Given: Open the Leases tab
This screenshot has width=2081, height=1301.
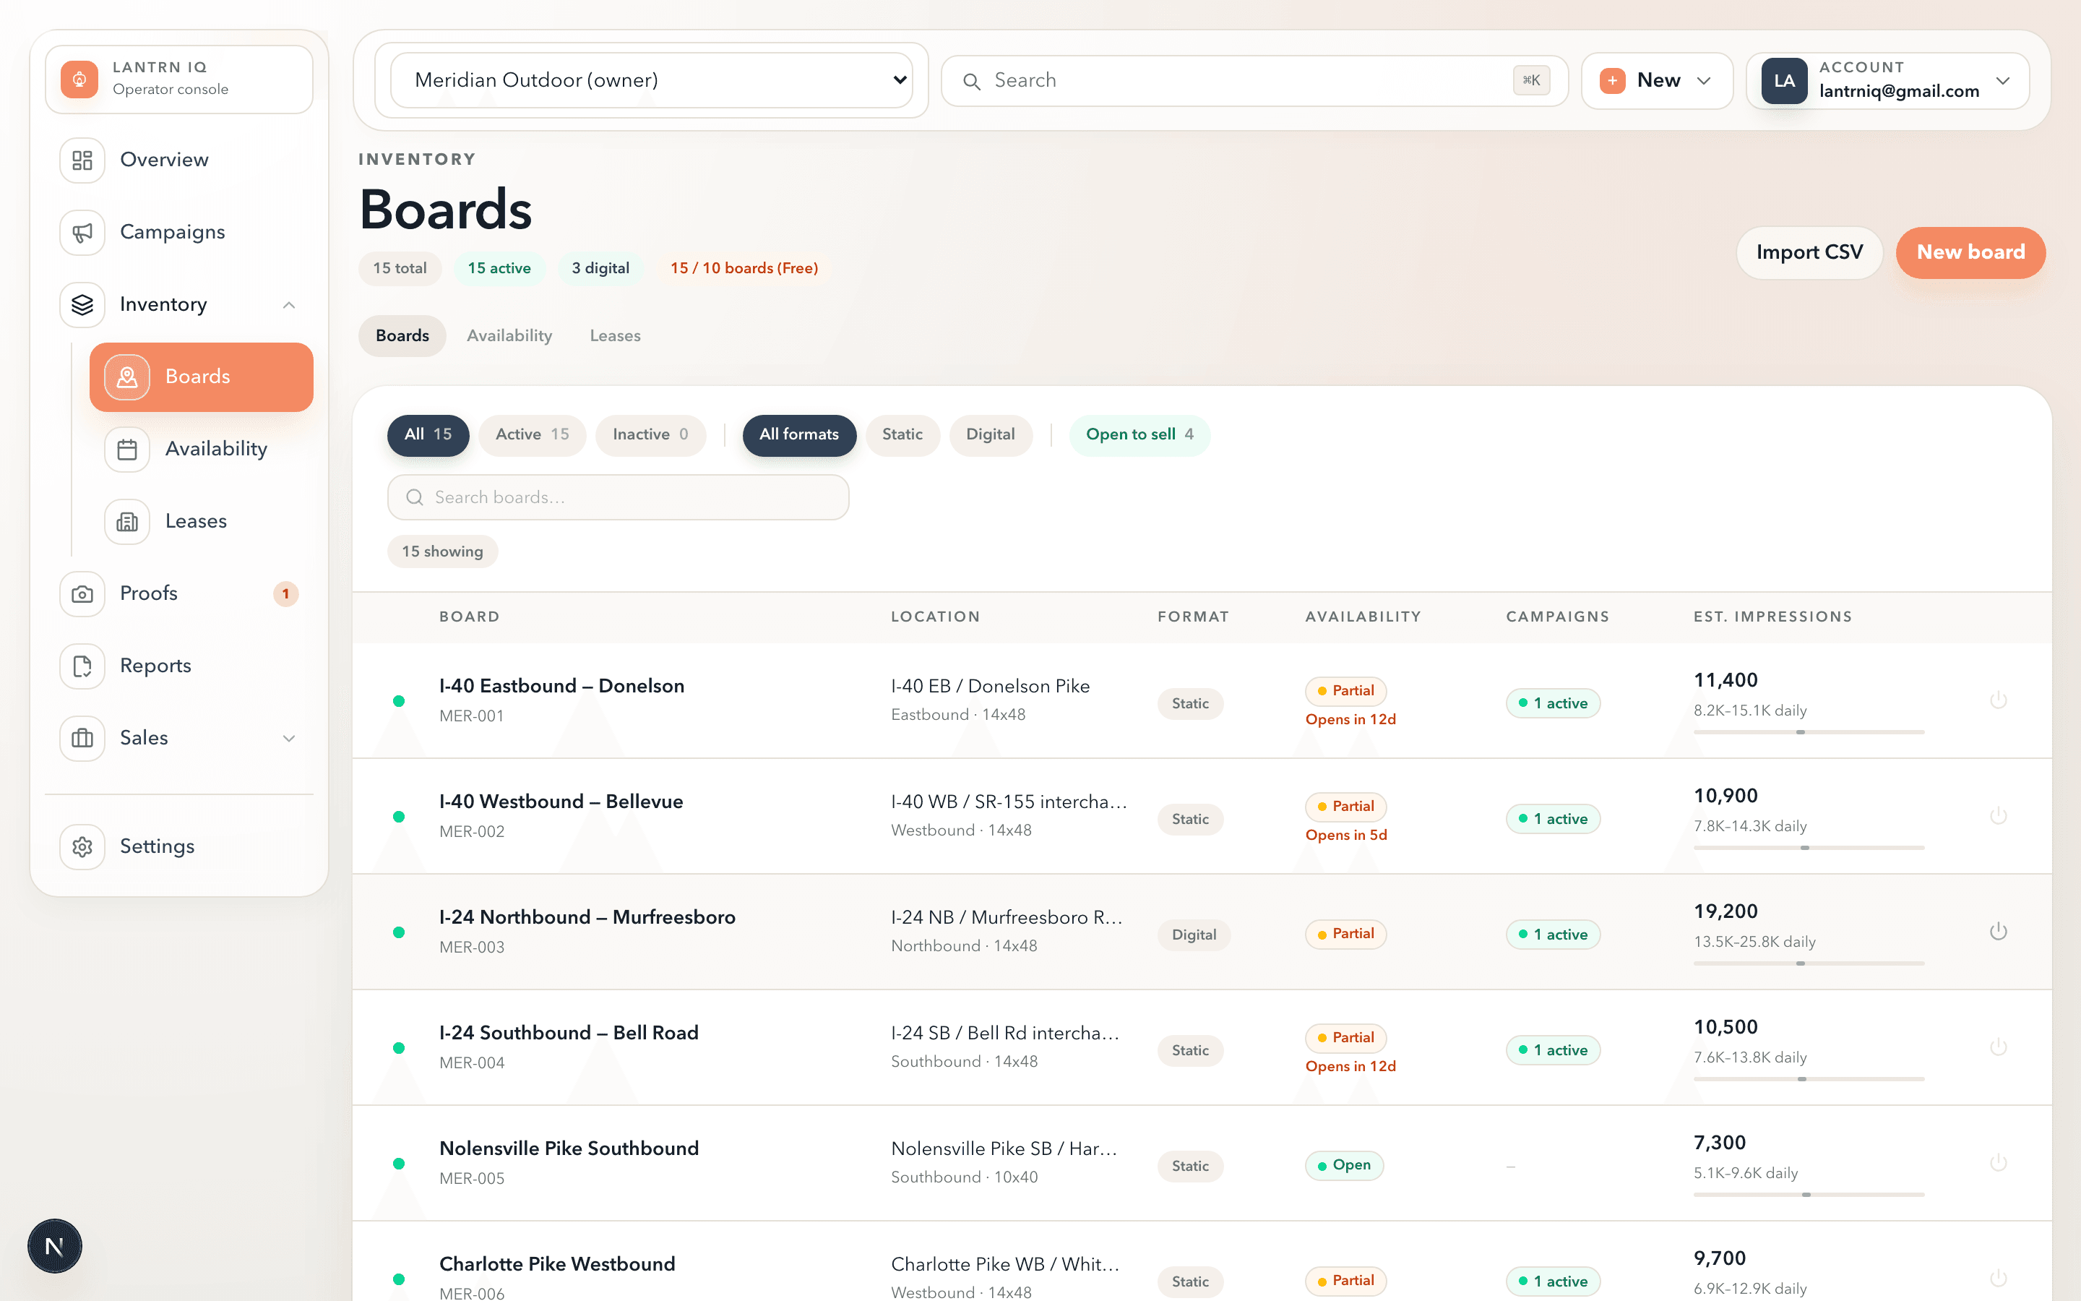Looking at the screenshot, I should [614, 335].
